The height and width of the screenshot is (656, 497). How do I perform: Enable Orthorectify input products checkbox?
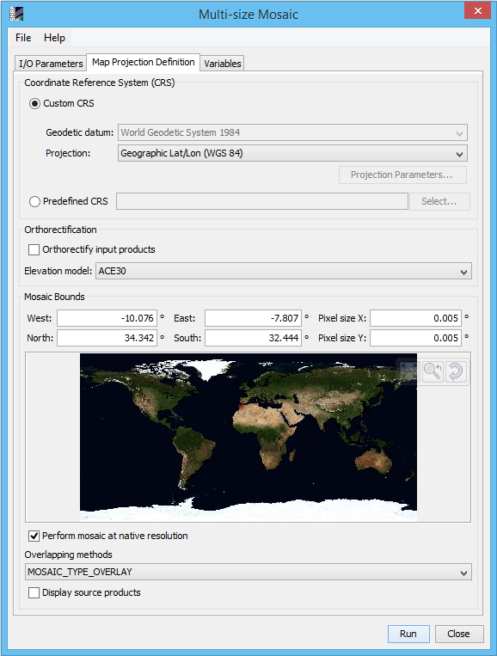pos(34,250)
